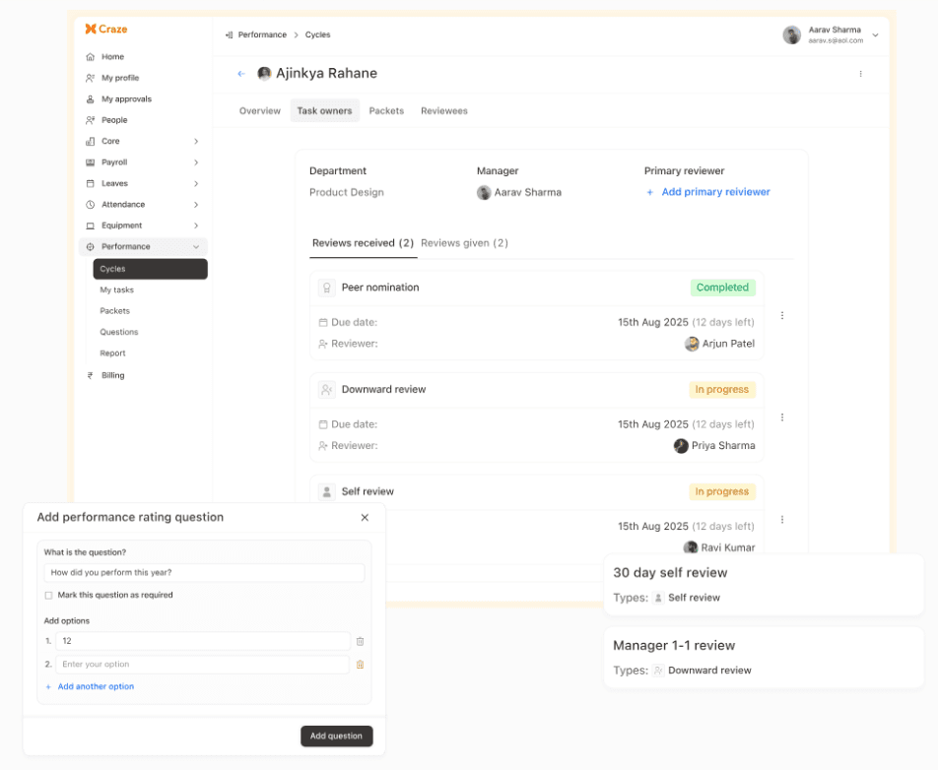Click the 'Enter your option' field
Screen dimensions: 938x770
(202, 665)
